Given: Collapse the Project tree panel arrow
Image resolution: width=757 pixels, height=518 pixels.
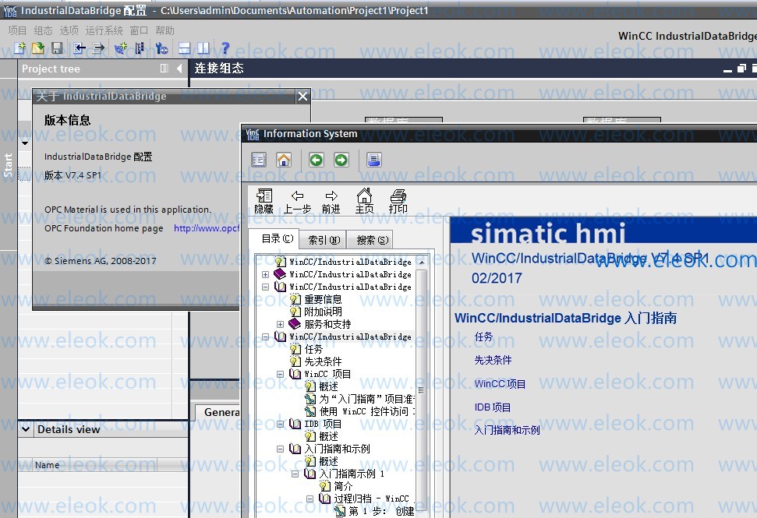Looking at the screenshot, I should pyautogui.click(x=179, y=69).
